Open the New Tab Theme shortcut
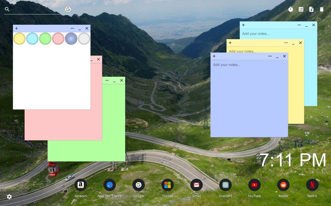 coord(110,185)
